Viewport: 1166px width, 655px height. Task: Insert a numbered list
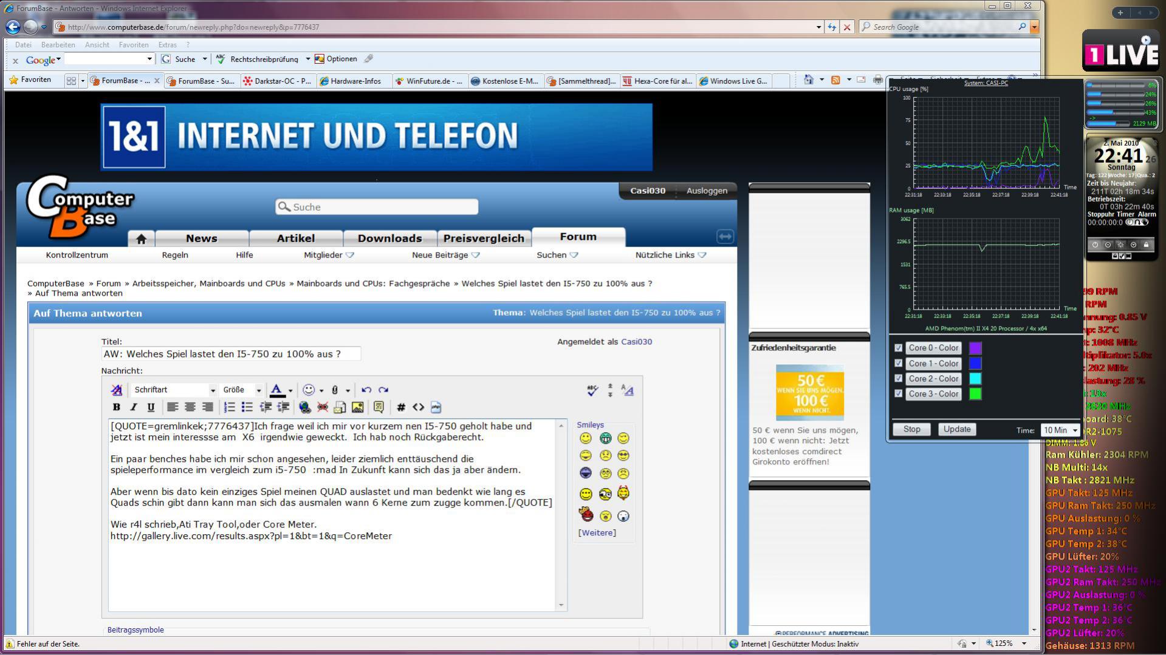(x=229, y=407)
